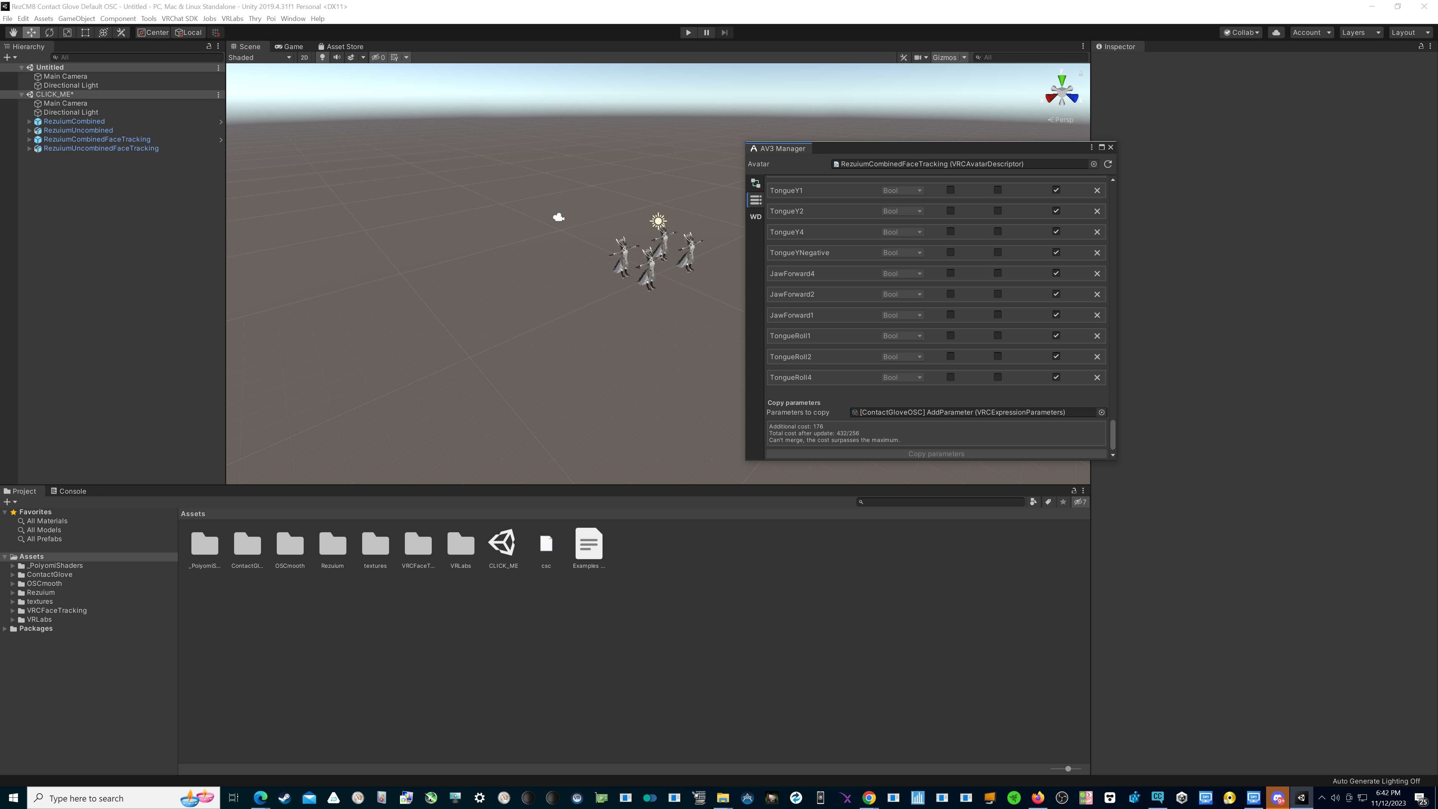Expand the VRCFaceTracking folder in Project tree
The width and height of the screenshot is (1438, 809).
coord(13,610)
